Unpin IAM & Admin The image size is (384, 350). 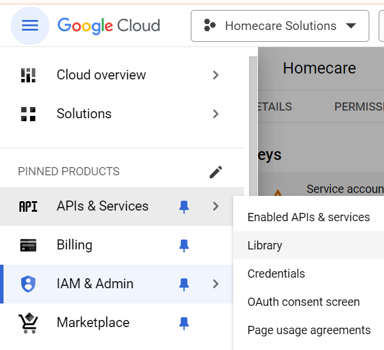184,285
